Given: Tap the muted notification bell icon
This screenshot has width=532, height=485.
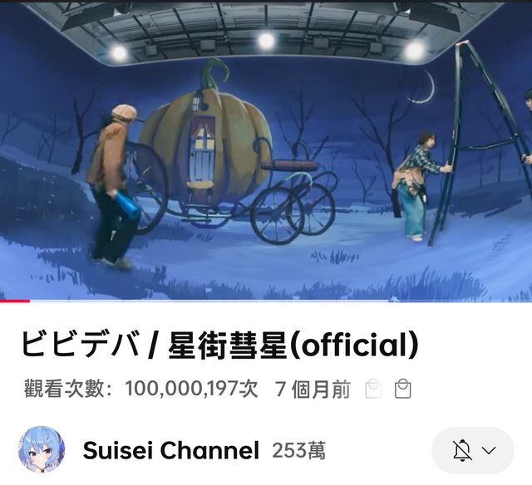Looking at the screenshot, I should tap(462, 450).
